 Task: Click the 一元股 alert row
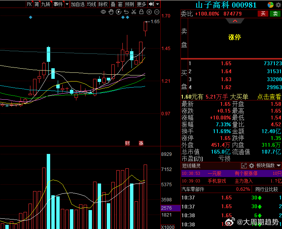pos(231,173)
